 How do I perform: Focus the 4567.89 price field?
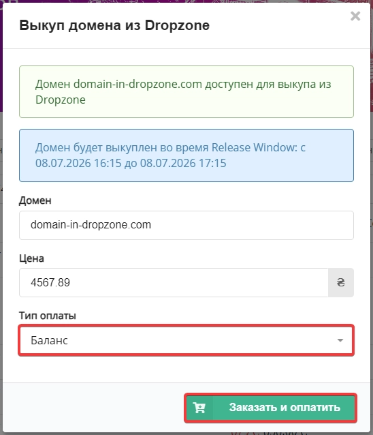point(174,282)
